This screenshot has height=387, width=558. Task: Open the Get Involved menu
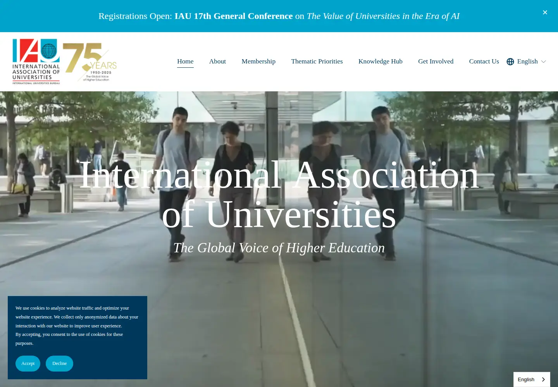click(x=436, y=61)
